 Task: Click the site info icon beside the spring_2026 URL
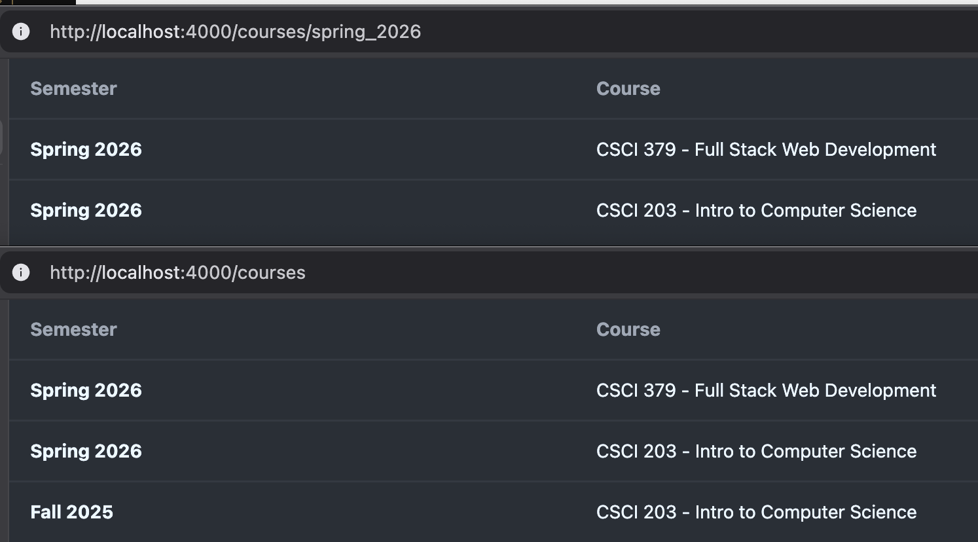(x=21, y=31)
